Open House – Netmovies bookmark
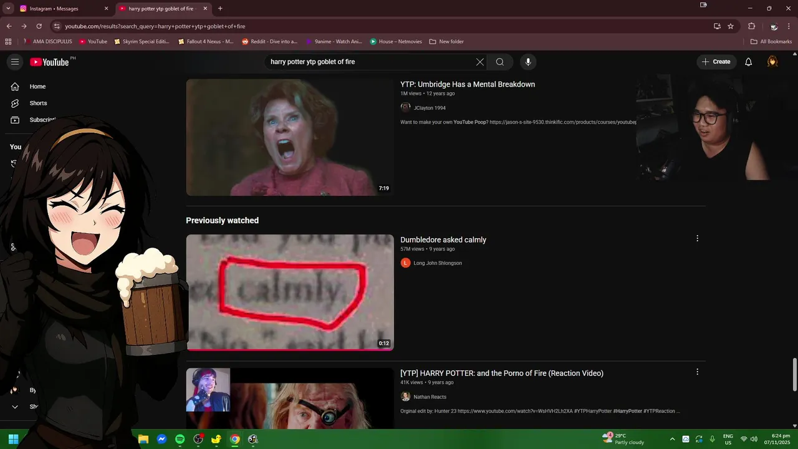The height and width of the screenshot is (449, 798). [396, 42]
